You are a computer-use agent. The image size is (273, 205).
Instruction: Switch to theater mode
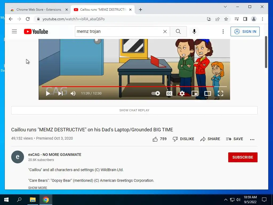pos(207,93)
